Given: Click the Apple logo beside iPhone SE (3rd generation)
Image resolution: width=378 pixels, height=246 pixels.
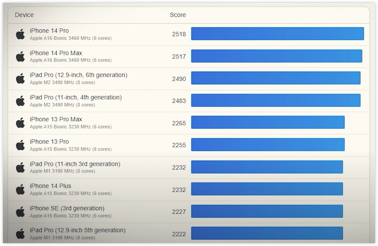Looking at the screenshot, I should tap(20, 212).
